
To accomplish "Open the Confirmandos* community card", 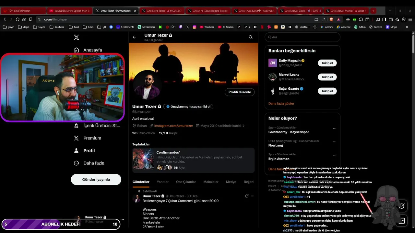I will [x=193, y=160].
